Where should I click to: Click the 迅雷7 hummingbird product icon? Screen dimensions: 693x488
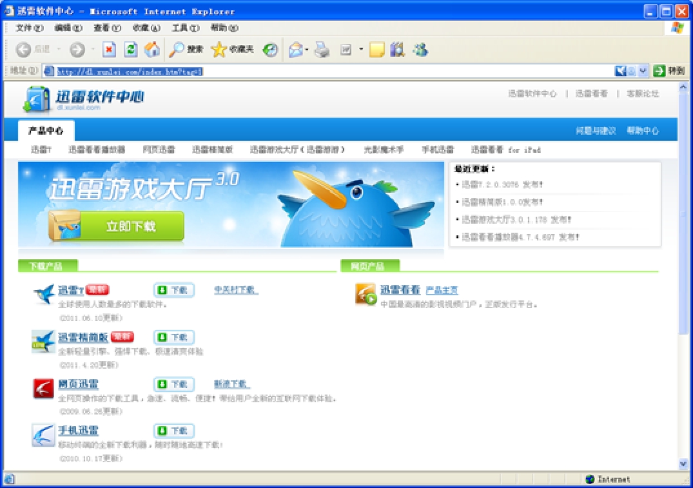coord(44,294)
